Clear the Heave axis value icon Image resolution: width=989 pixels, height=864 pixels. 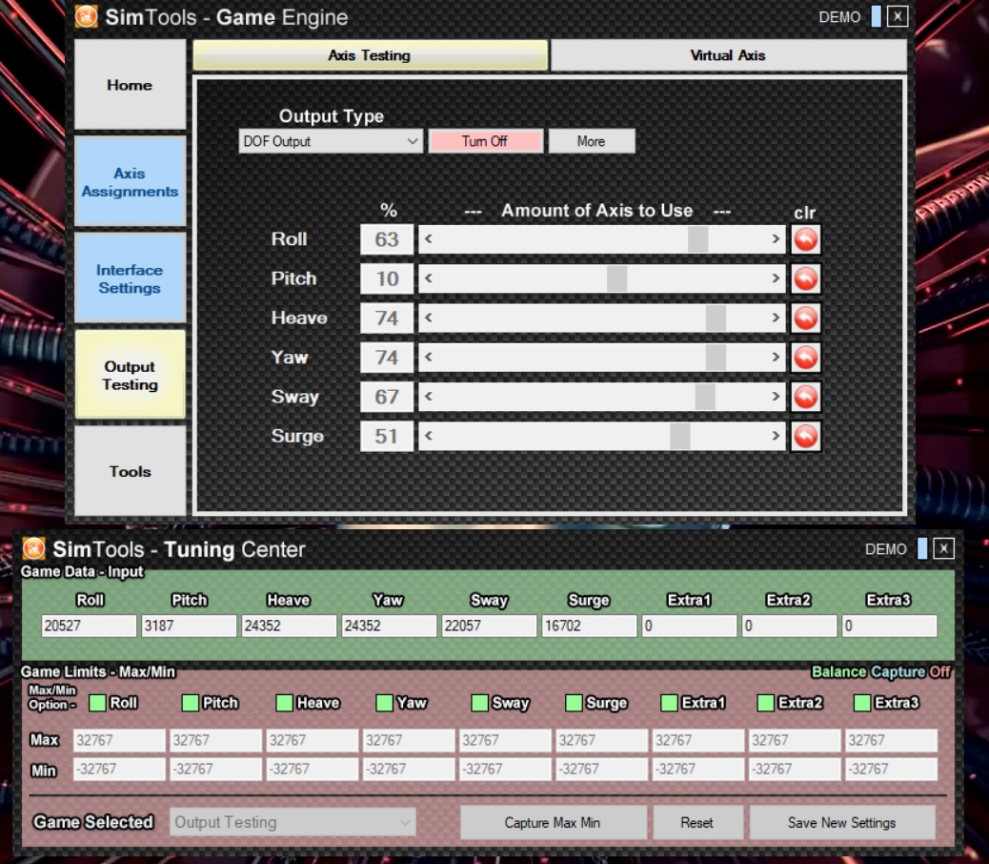805,319
